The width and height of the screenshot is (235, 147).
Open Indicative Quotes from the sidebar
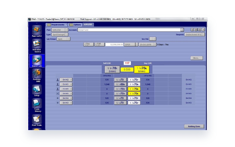[x=37, y=44]
